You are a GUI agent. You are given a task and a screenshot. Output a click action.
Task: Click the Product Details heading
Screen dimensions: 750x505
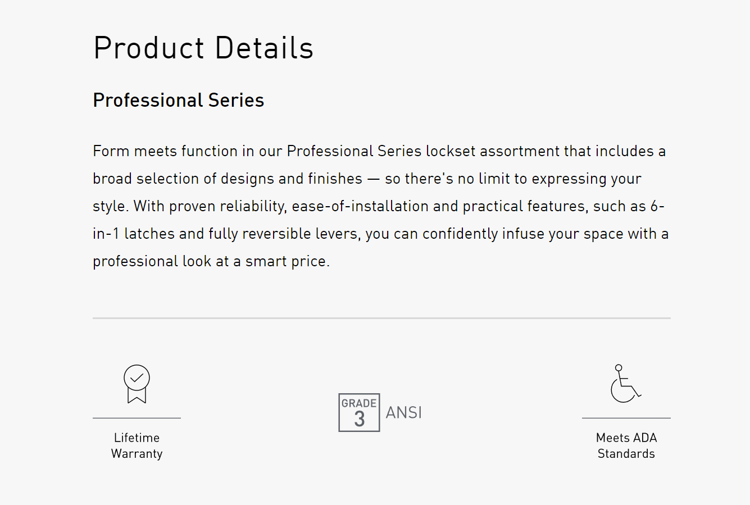tap(203, 48)
